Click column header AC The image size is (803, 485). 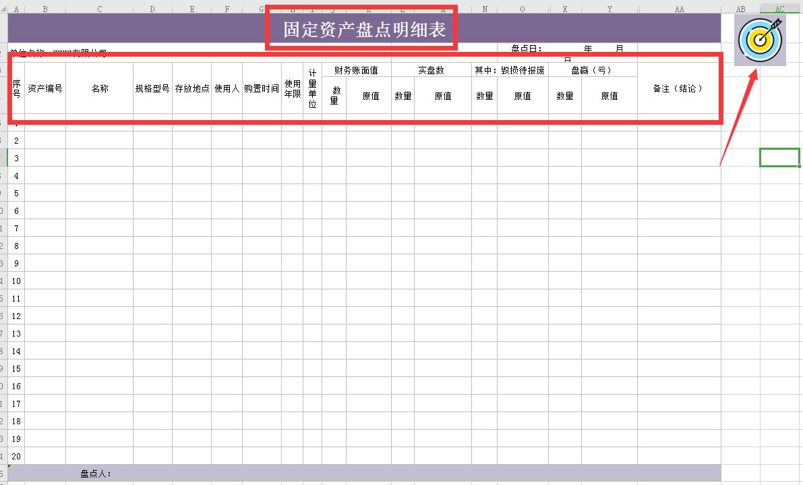coord(779,9)
